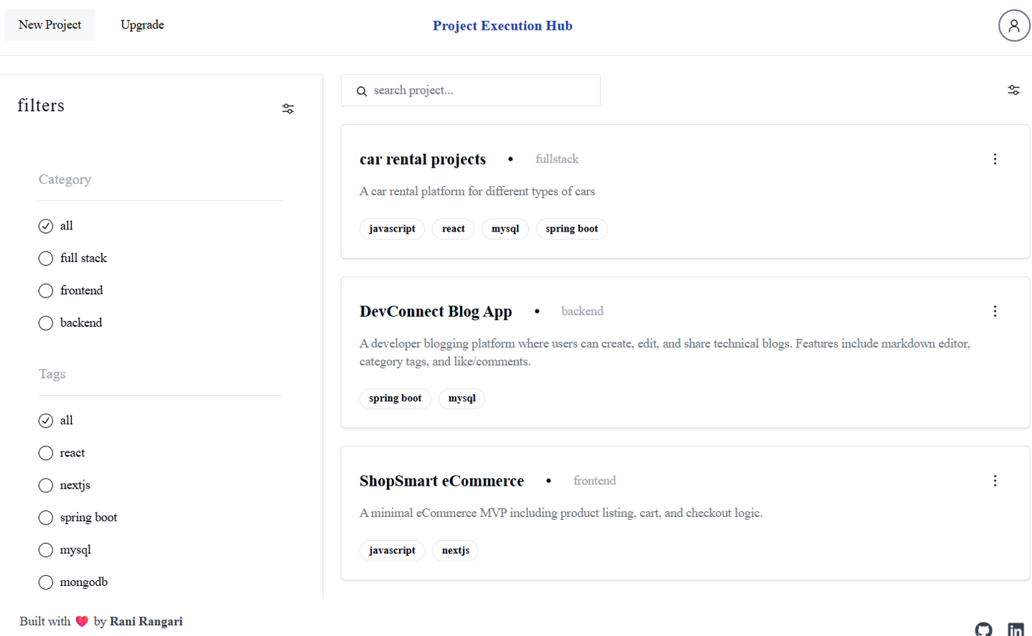The height and width of the screenshot is (636, 1032).
Task: Click the Rani Rangari link in the footer
Action: click(146, 621)
